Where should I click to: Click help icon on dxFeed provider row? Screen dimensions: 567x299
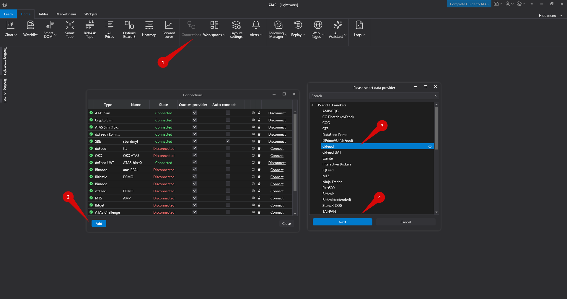(x=430, y=146)
